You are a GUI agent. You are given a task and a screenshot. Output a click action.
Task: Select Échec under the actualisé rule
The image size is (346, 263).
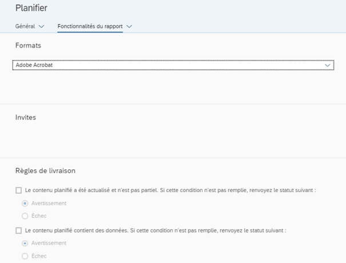click(25, 216)
